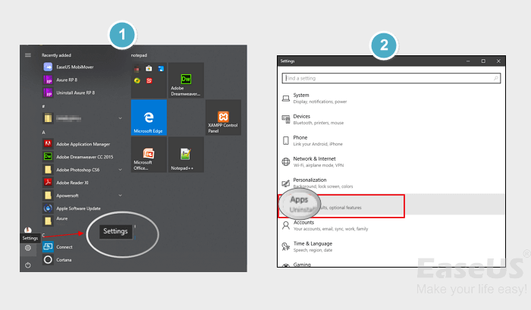Click the Power icon in Start sidebar
Viewport: 531px width, 310px height.
(x=28, y=265)
